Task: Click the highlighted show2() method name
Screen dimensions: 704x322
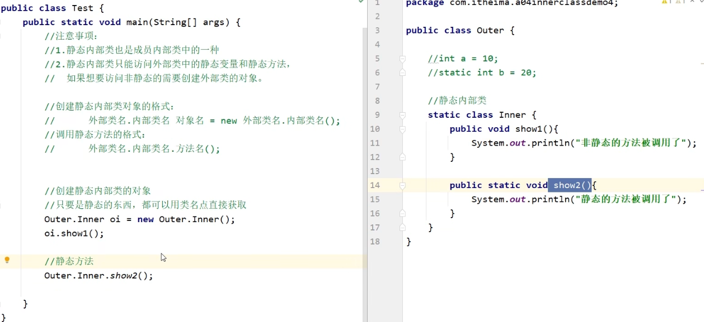Action: pos(570,185)
